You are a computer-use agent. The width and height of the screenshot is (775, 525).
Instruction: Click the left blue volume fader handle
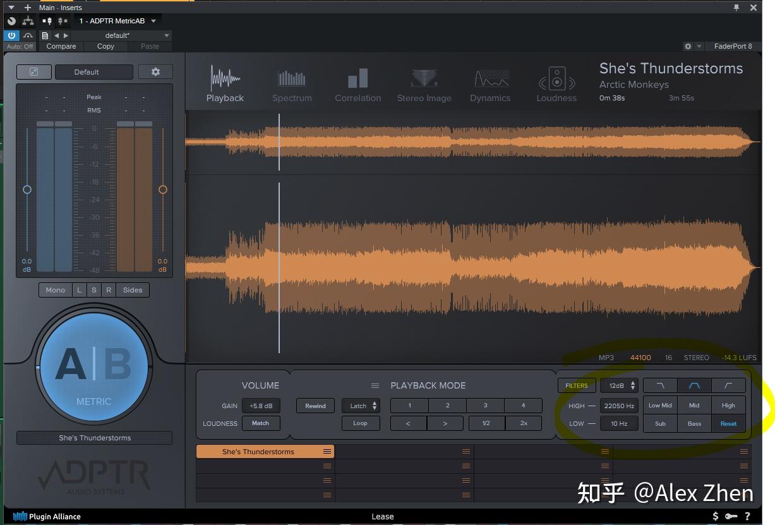point(27,190)
